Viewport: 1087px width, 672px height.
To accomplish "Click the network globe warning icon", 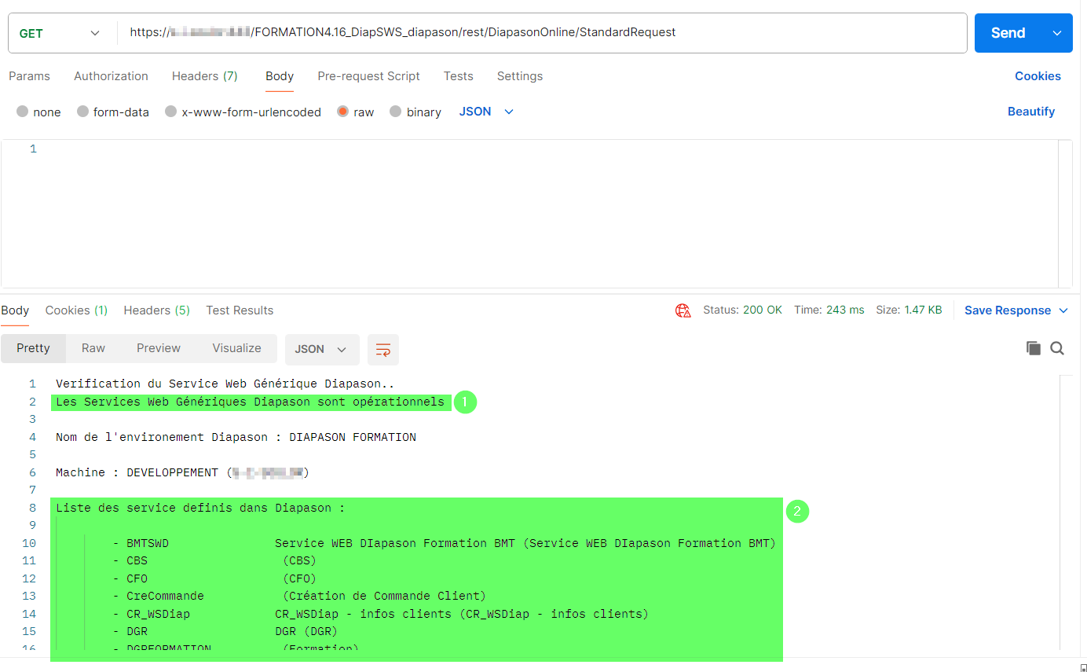I will coord(683,310).
